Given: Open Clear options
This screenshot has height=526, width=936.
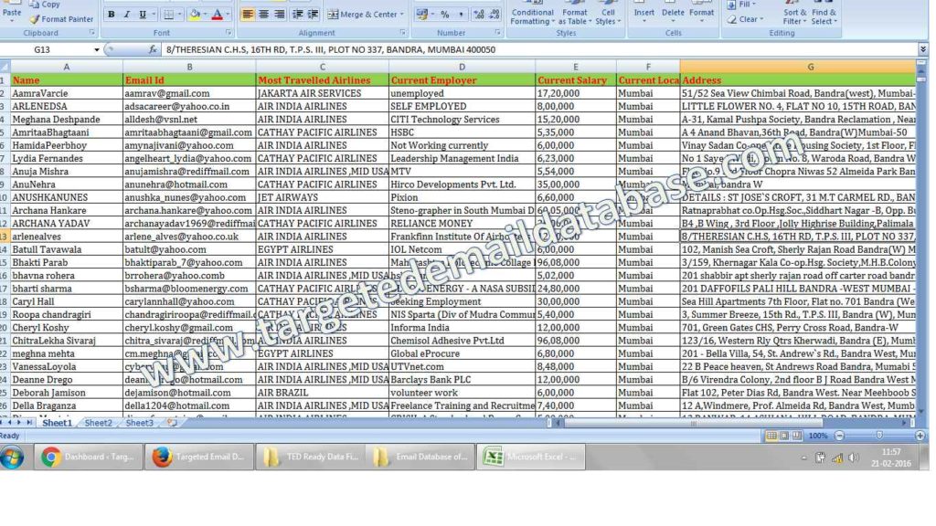Looking at the screenshot, I should 745,19.
